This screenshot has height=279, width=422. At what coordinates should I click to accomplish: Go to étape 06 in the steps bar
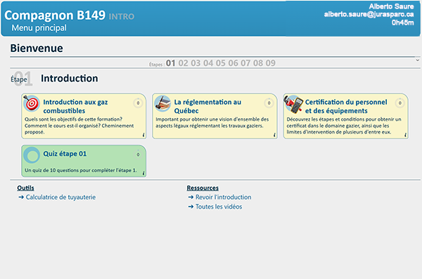pos(233,63)
